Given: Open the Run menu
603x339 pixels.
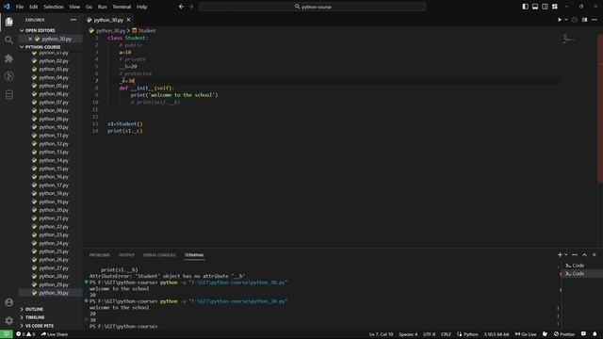Looking at the screenshot, I should pos(103,7).
